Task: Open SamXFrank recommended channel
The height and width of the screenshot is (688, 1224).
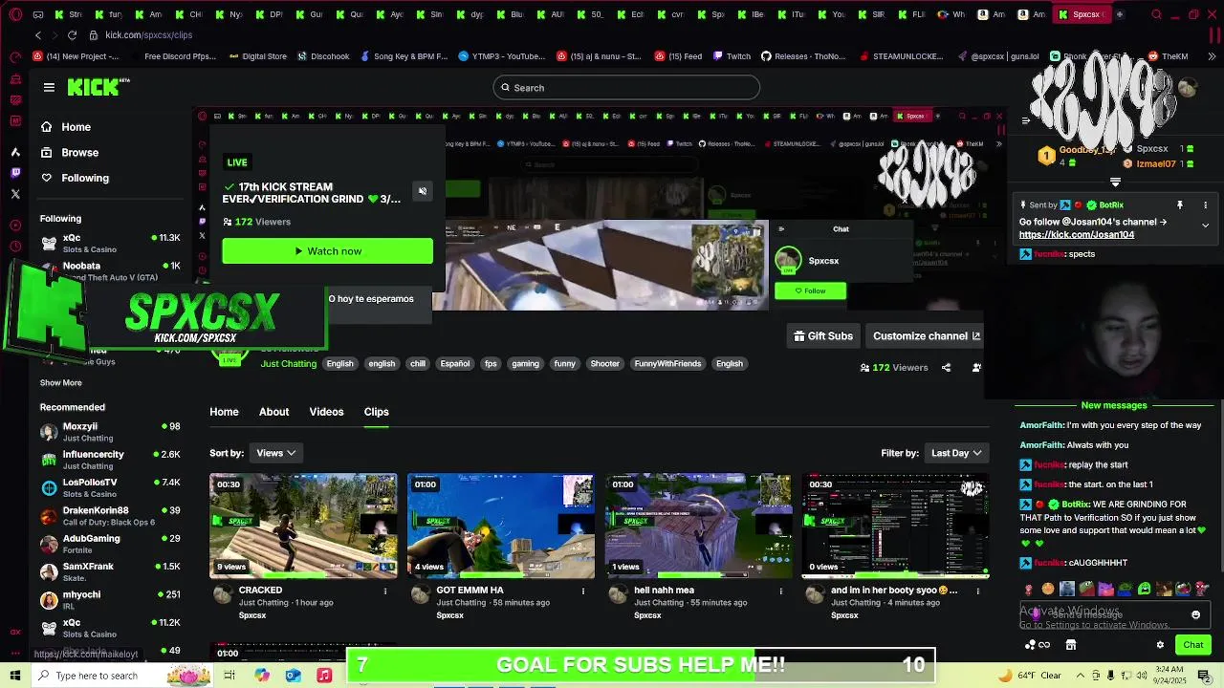Action: click(x=110, y=571)
